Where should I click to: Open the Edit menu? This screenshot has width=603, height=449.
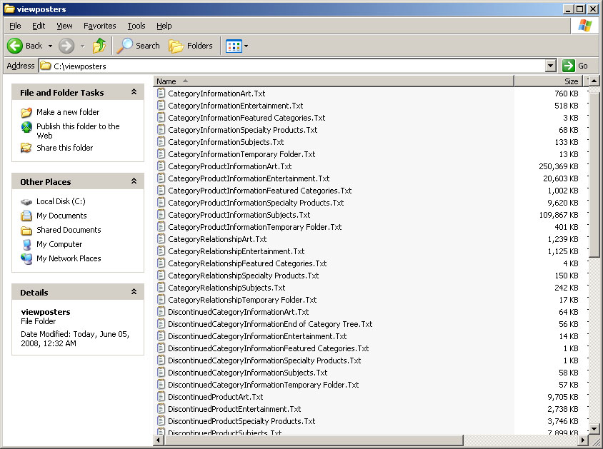pos(39,26)
